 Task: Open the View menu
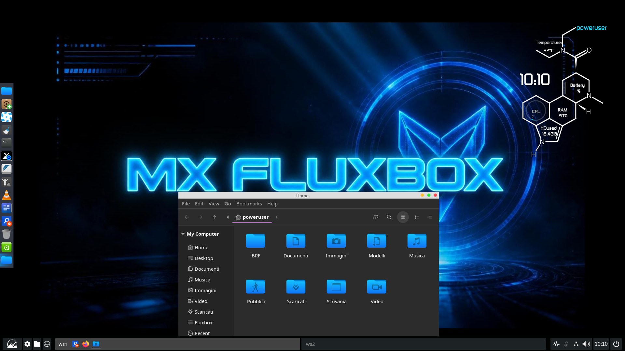(214, 204)
